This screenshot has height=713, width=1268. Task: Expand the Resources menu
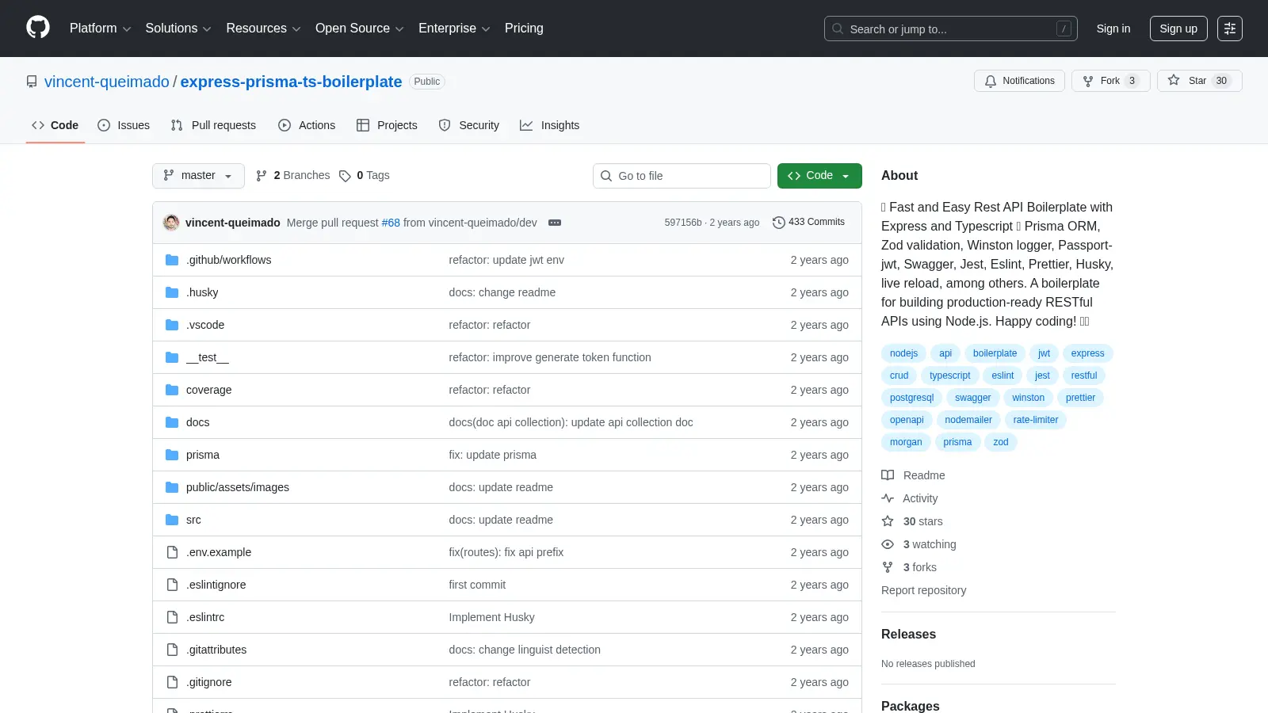263,29
